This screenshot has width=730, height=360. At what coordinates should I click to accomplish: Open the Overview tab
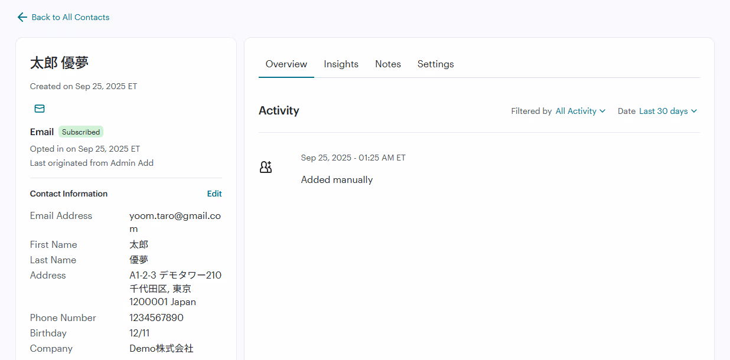[x=286, y=64]
